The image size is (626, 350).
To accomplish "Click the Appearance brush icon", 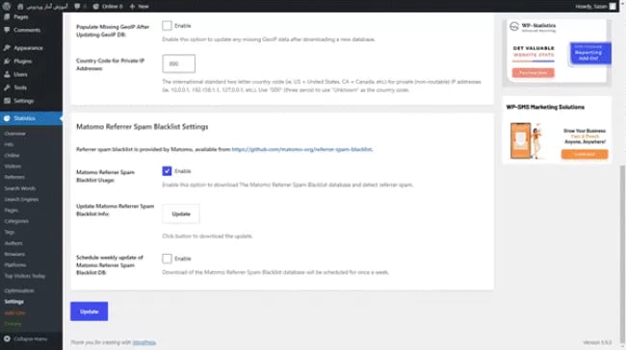I will click(x=7, y=48).
